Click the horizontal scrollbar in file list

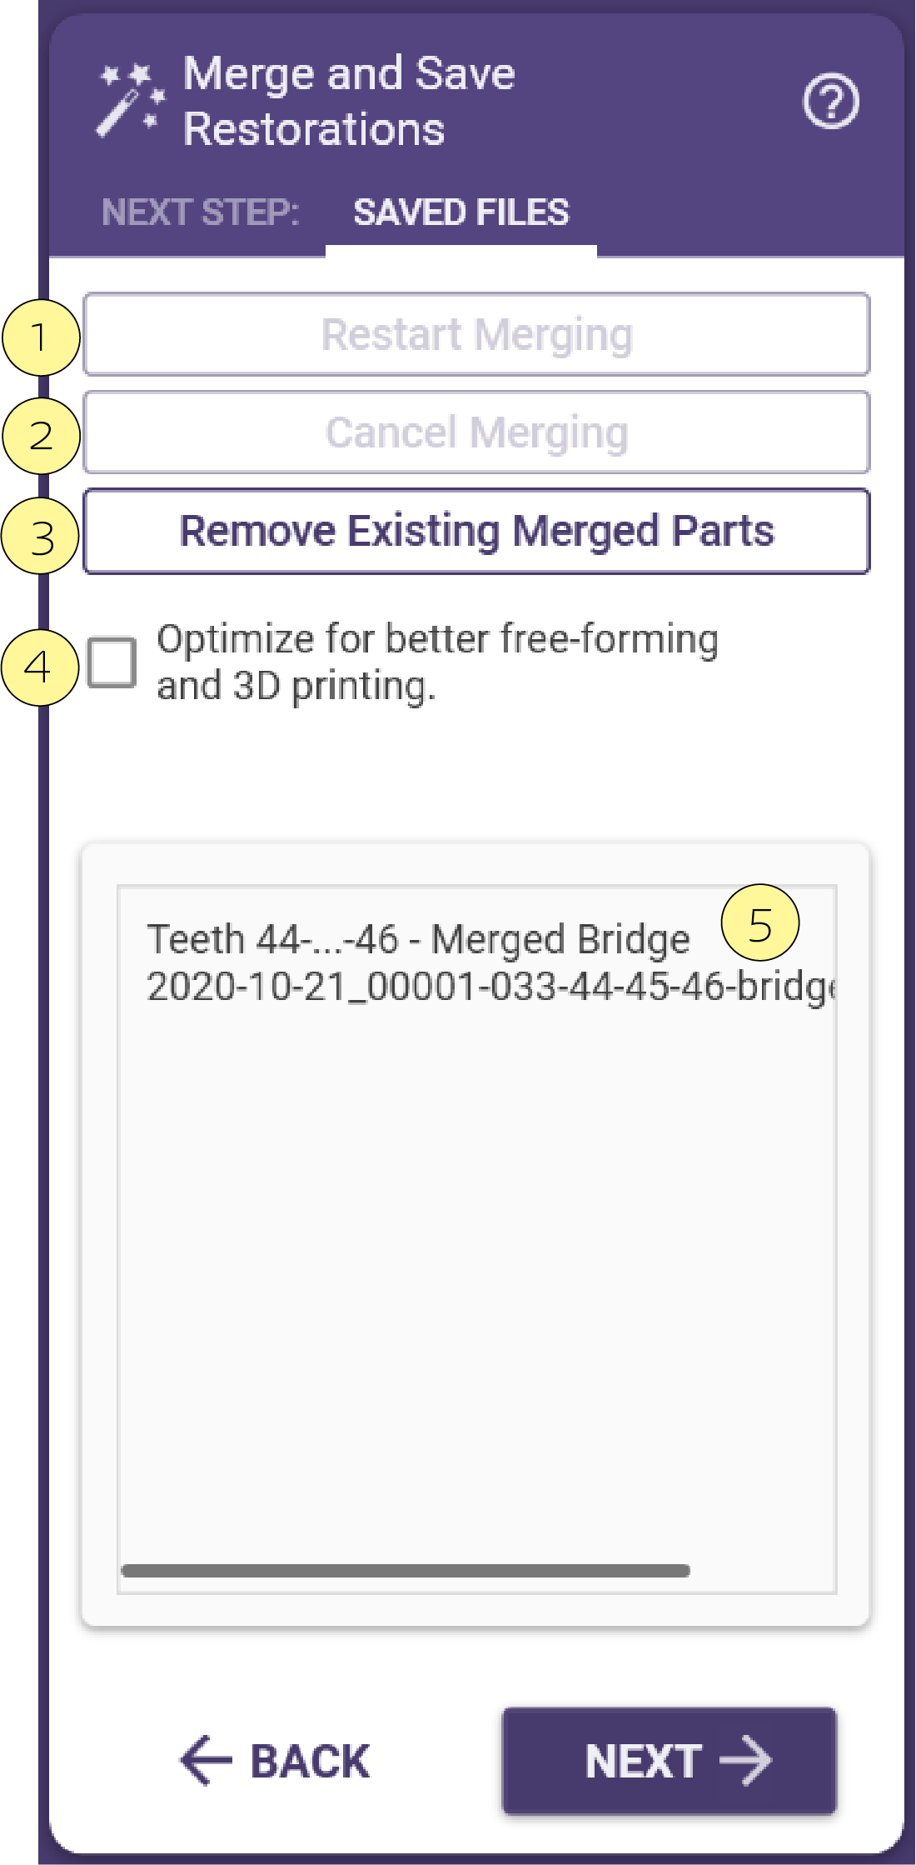pyautogui.click(x=406, y=1571)
